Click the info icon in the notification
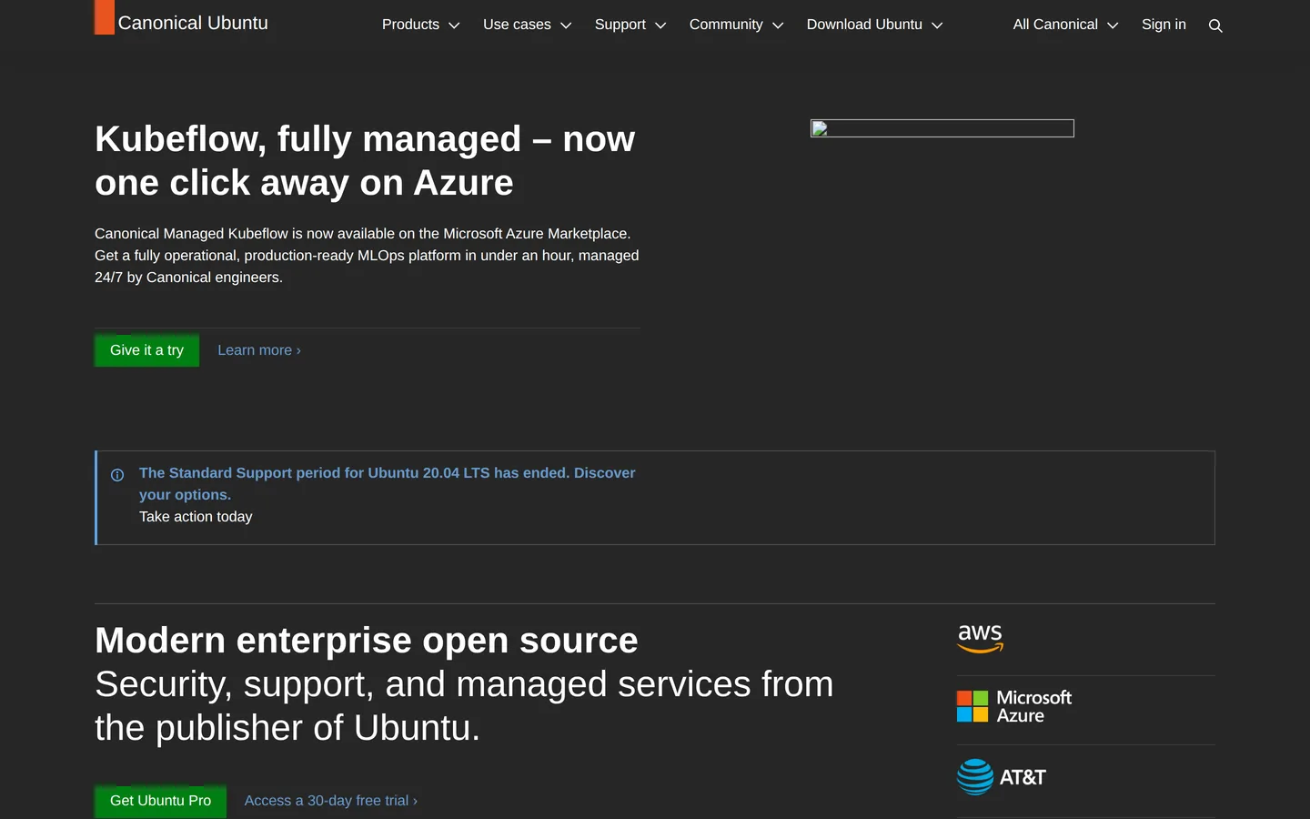1310x819 pixels. pyautogui.click(x=117, y=475)
